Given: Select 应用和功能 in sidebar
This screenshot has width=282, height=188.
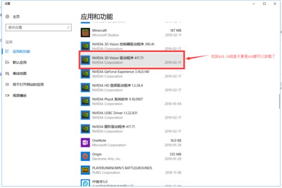Looking at the screenshot, I should click(21, 52).
